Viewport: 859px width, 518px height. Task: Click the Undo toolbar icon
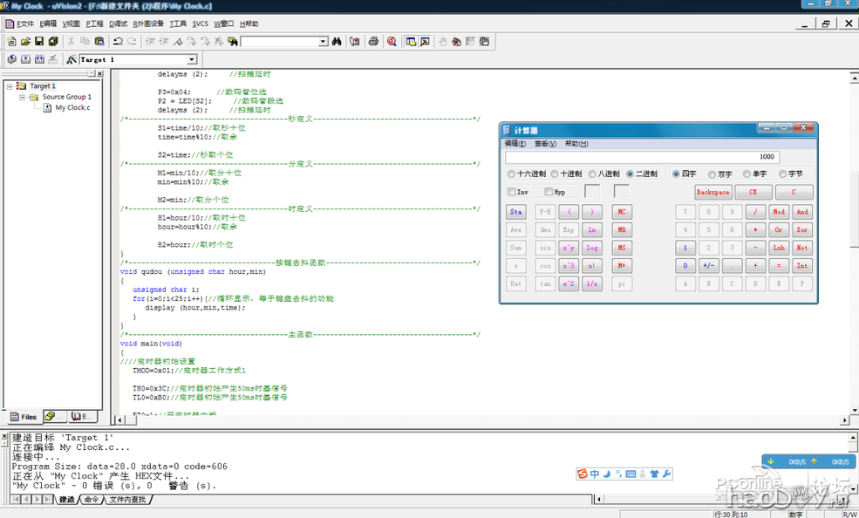[118, 41]
